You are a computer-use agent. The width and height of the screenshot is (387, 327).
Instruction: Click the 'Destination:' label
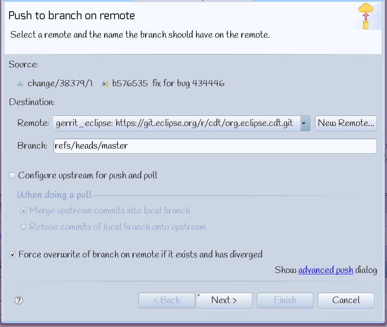pyautogui.click(x=32, y=102)
